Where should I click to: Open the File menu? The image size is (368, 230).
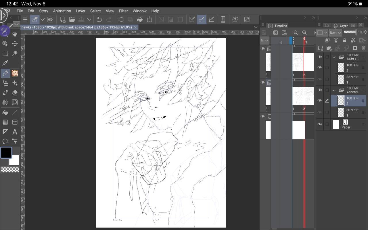20,11
